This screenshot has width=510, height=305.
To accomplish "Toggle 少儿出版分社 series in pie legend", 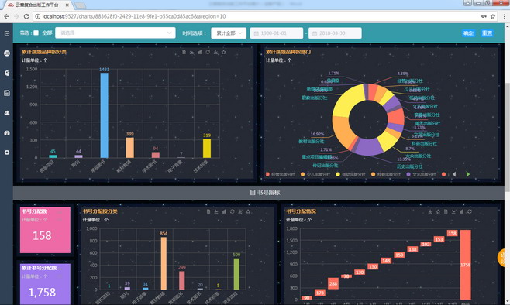I will click(315, 174).
